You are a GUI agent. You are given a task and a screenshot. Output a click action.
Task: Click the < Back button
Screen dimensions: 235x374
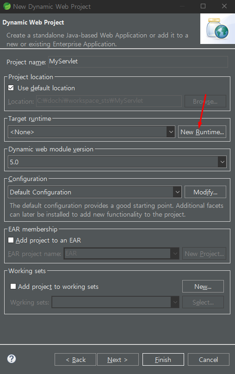pos(75,360)
